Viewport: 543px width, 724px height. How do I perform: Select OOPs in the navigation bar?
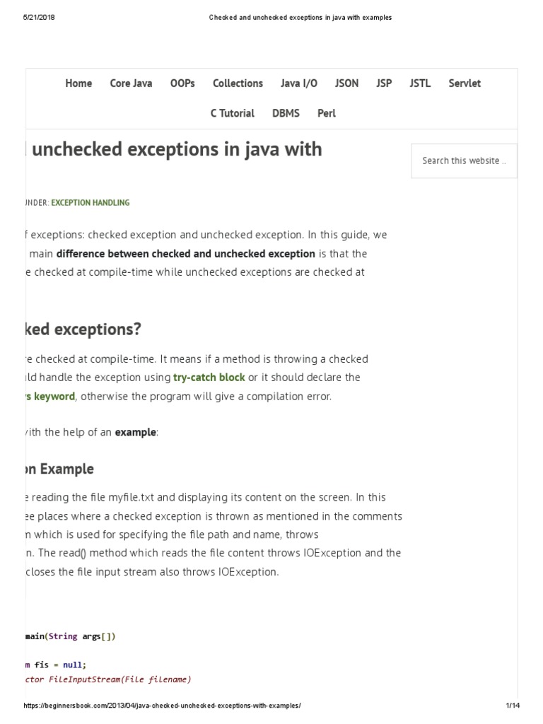point(182,83)
